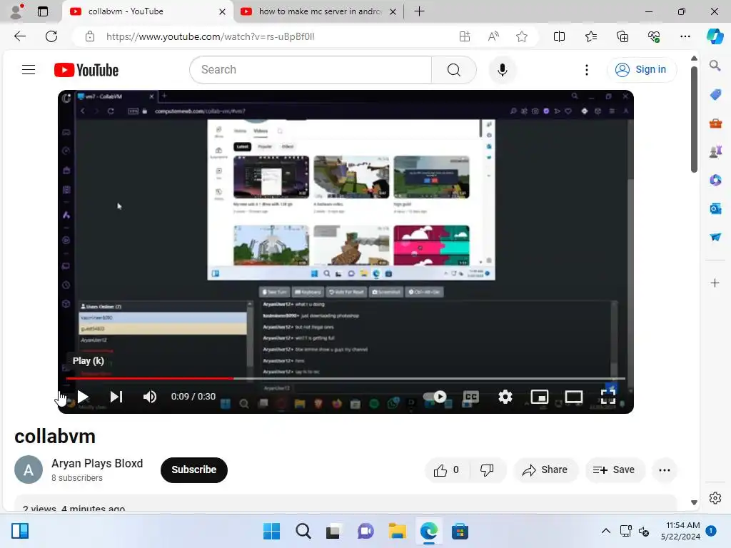The image size is (731, 548).
Task: Open sidebar Tools briefcase
Action: [715, 123]
